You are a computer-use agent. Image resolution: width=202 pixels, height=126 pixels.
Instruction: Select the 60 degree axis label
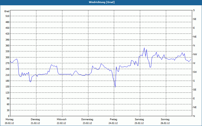pyautogui.click(x=8, y=104)
